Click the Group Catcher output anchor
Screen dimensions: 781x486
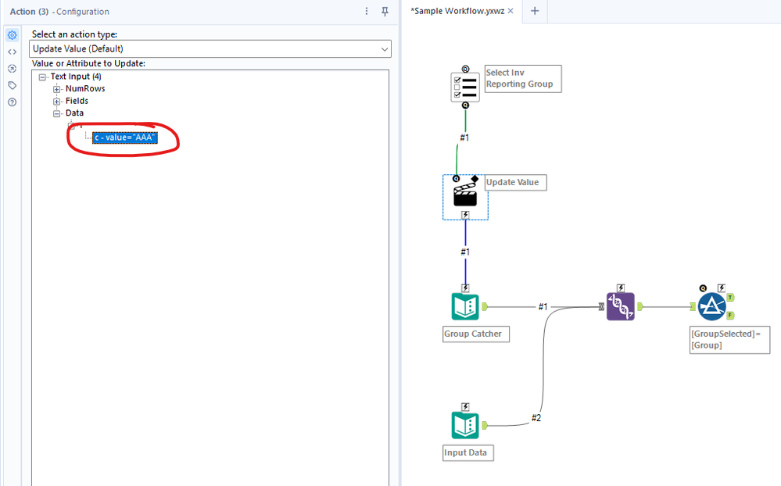click(485, 307)
